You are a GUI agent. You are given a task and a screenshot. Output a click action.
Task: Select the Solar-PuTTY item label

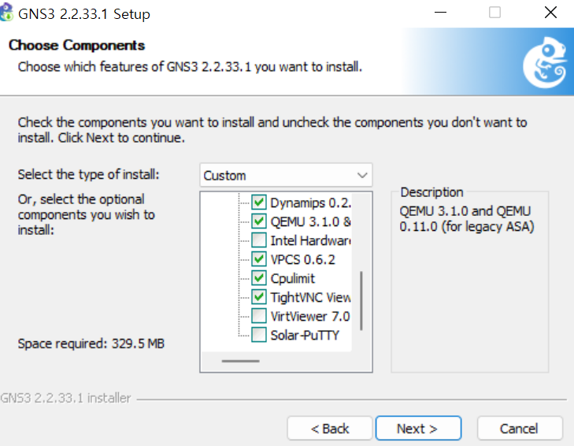pyautogui.click(x=305, y=335)
